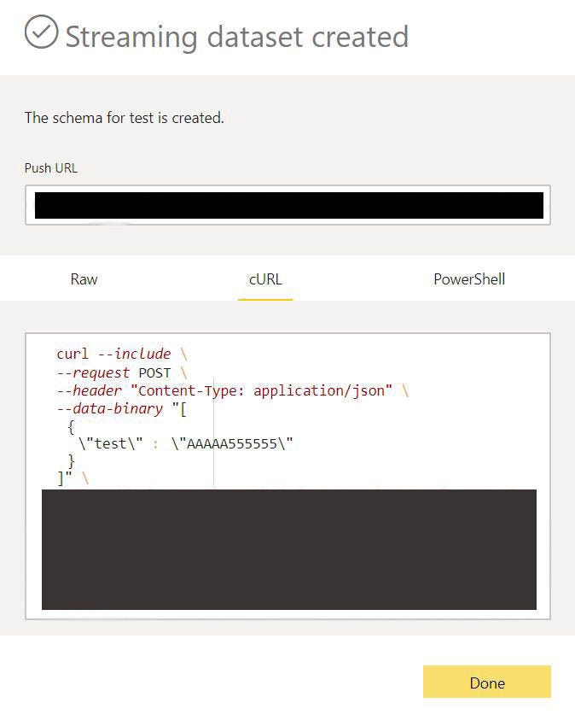Click the Push URL label

[50, 168]
